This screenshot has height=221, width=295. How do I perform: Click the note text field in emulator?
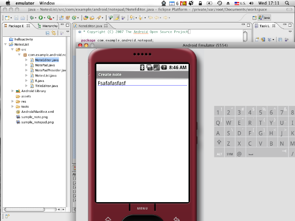pyautogui.click(x=142, y=83)
